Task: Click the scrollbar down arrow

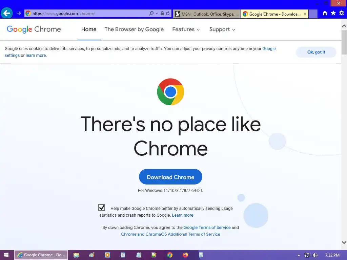Action: coord(344,242)
